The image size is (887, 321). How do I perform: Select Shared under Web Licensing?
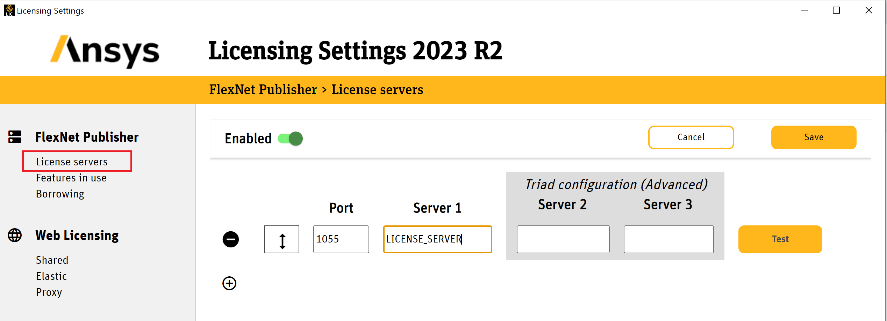point(52,260)
